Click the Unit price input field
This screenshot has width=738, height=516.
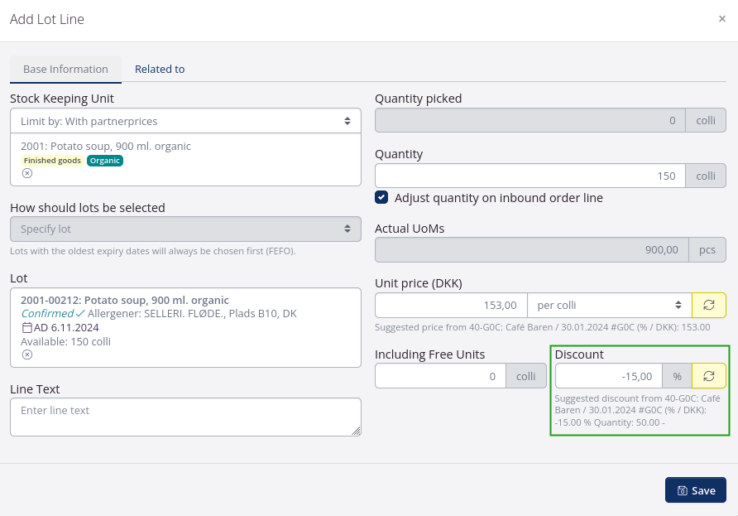point(451,306)
